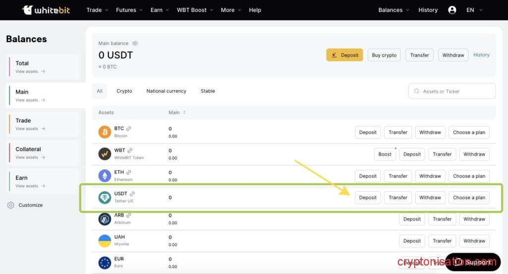Open the Balances dropdown in header
The image size is (508, 274).
[394, 10]
